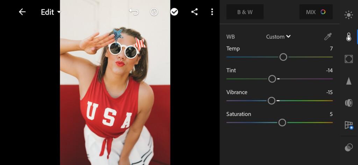This screenshot has width=358, height=165.
Task: Open the Geometry grid panel icon
Action: pyautogui.click(x=349, y=125)
